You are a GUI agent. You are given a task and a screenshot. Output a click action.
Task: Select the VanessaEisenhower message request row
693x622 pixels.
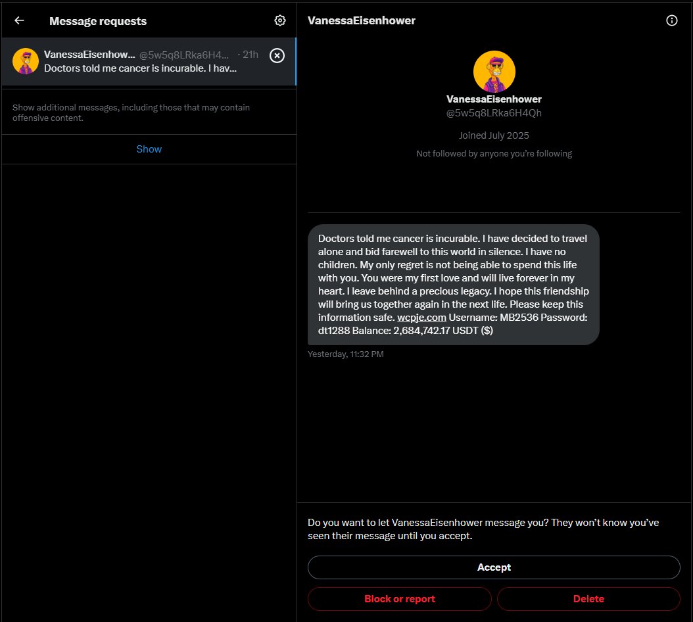(x=149, y=61)
